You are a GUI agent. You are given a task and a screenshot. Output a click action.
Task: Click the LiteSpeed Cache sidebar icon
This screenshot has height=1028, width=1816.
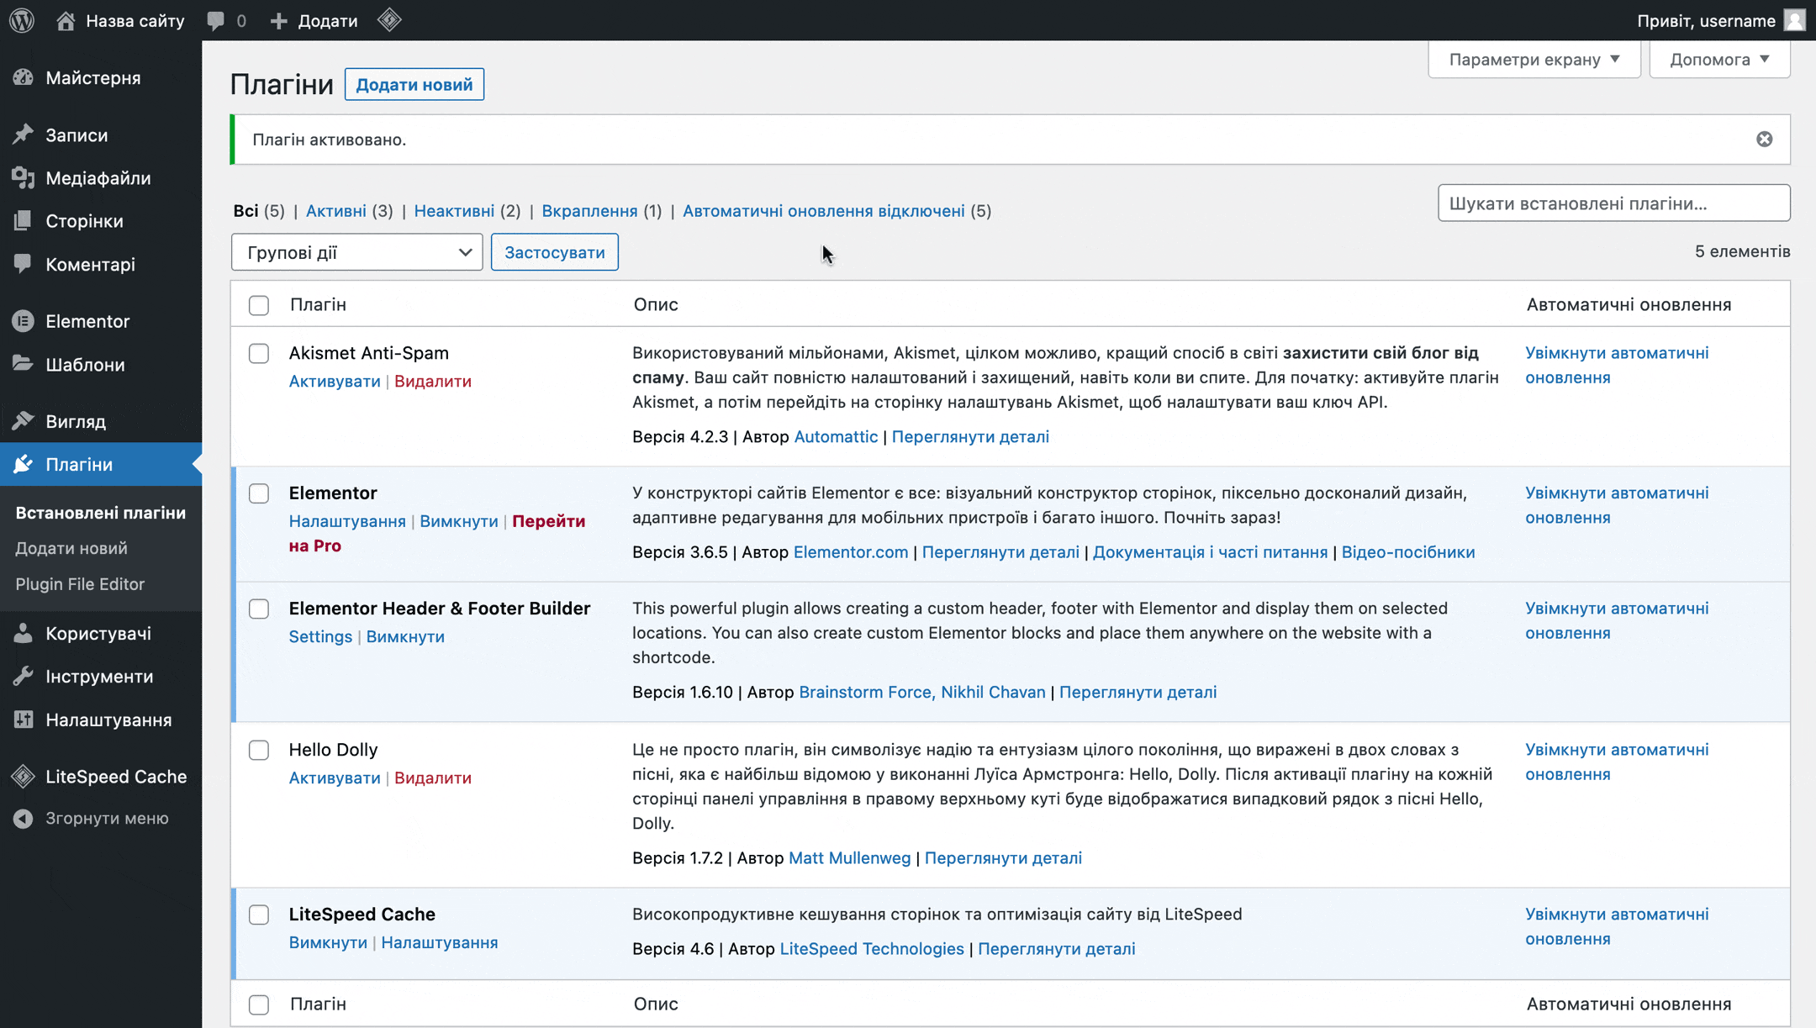[x=24, y=776]
